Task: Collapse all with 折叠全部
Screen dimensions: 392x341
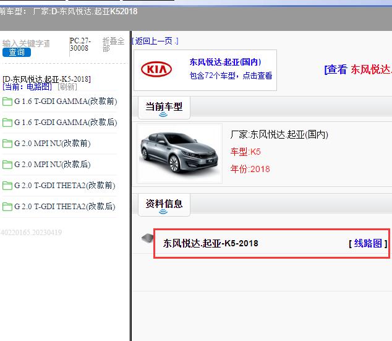Action: pyautogui.click(x=113, y=45)
